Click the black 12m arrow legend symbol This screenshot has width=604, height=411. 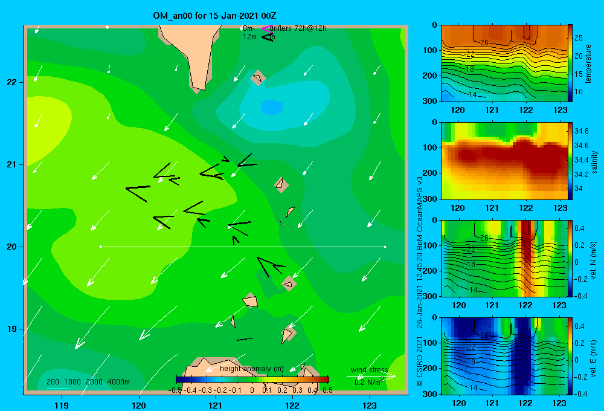[x=267, y=37]
